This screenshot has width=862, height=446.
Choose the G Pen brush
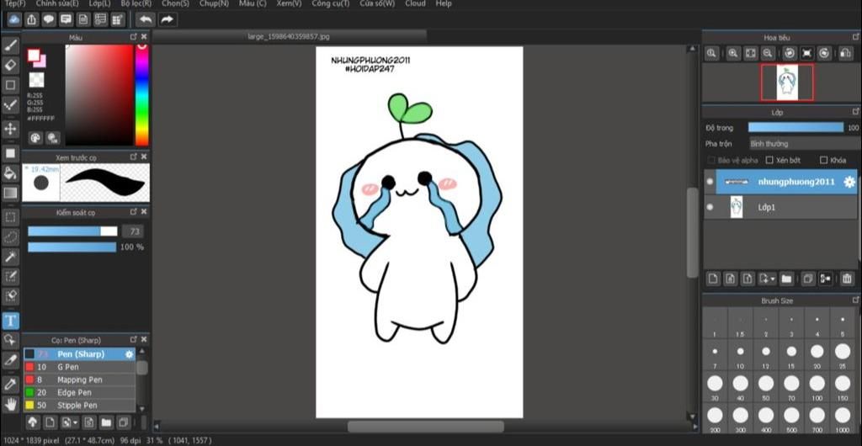coord(80,367)
